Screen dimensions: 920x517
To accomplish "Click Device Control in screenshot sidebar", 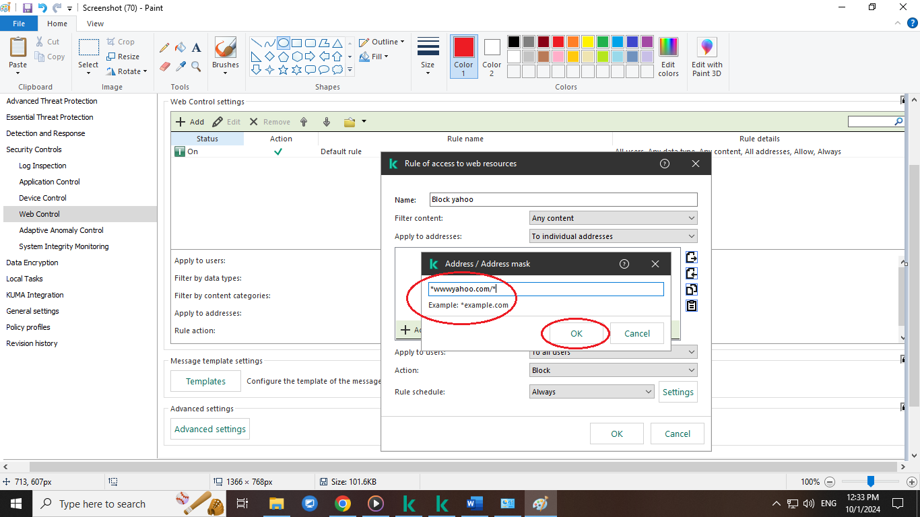I will pyautogui.click(x=43, y=198).
